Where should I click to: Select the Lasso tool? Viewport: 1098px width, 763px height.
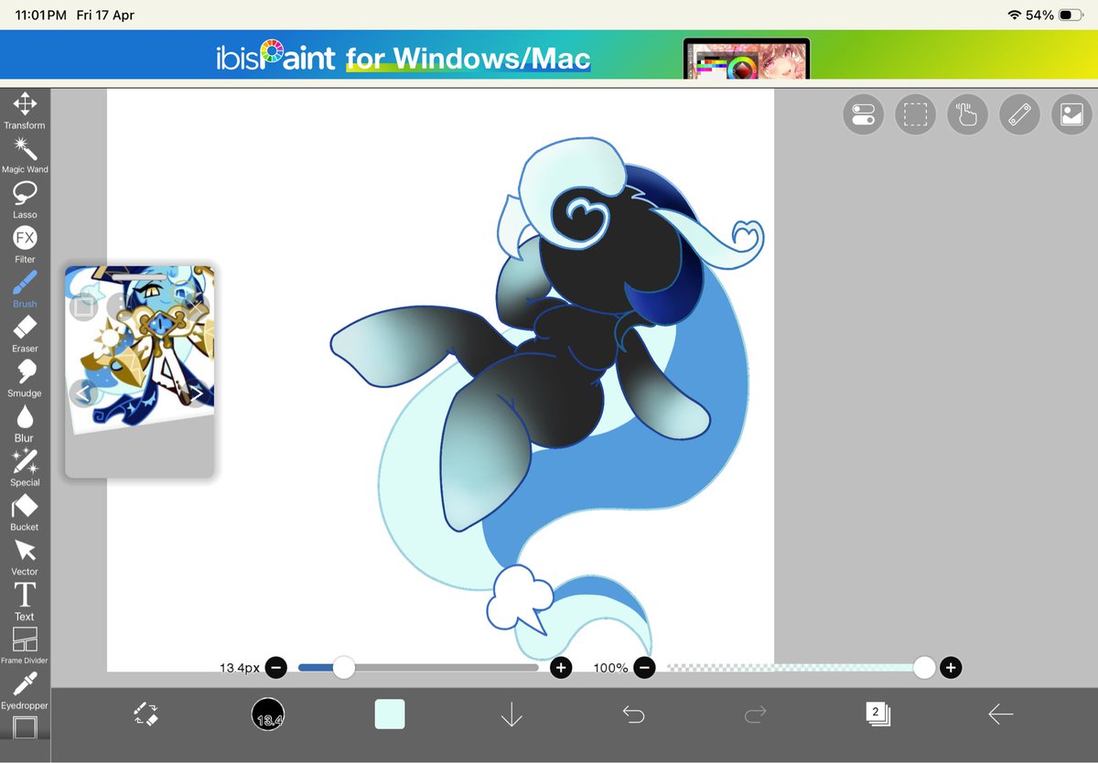point(25,199)
